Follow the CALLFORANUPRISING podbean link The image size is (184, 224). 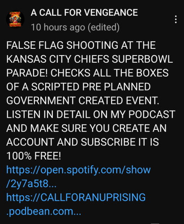tap(76, 198)
